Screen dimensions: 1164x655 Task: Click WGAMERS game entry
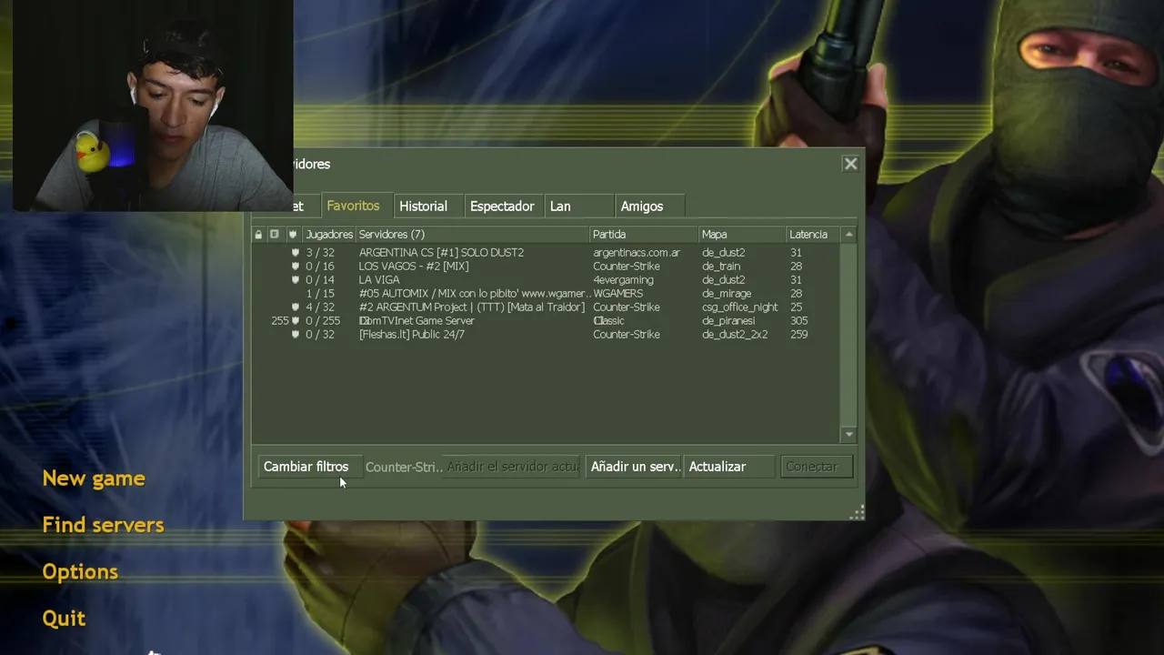[618, 294]
